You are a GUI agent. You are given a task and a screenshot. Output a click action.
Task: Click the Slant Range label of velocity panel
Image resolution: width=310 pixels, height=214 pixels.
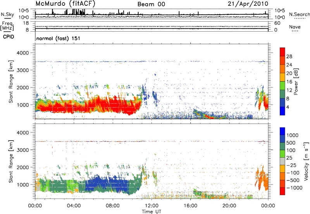(11, 161)
